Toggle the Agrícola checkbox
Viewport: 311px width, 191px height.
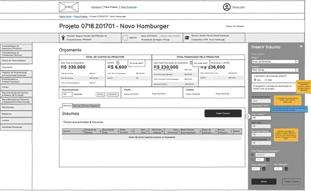[x=125, y=38]
